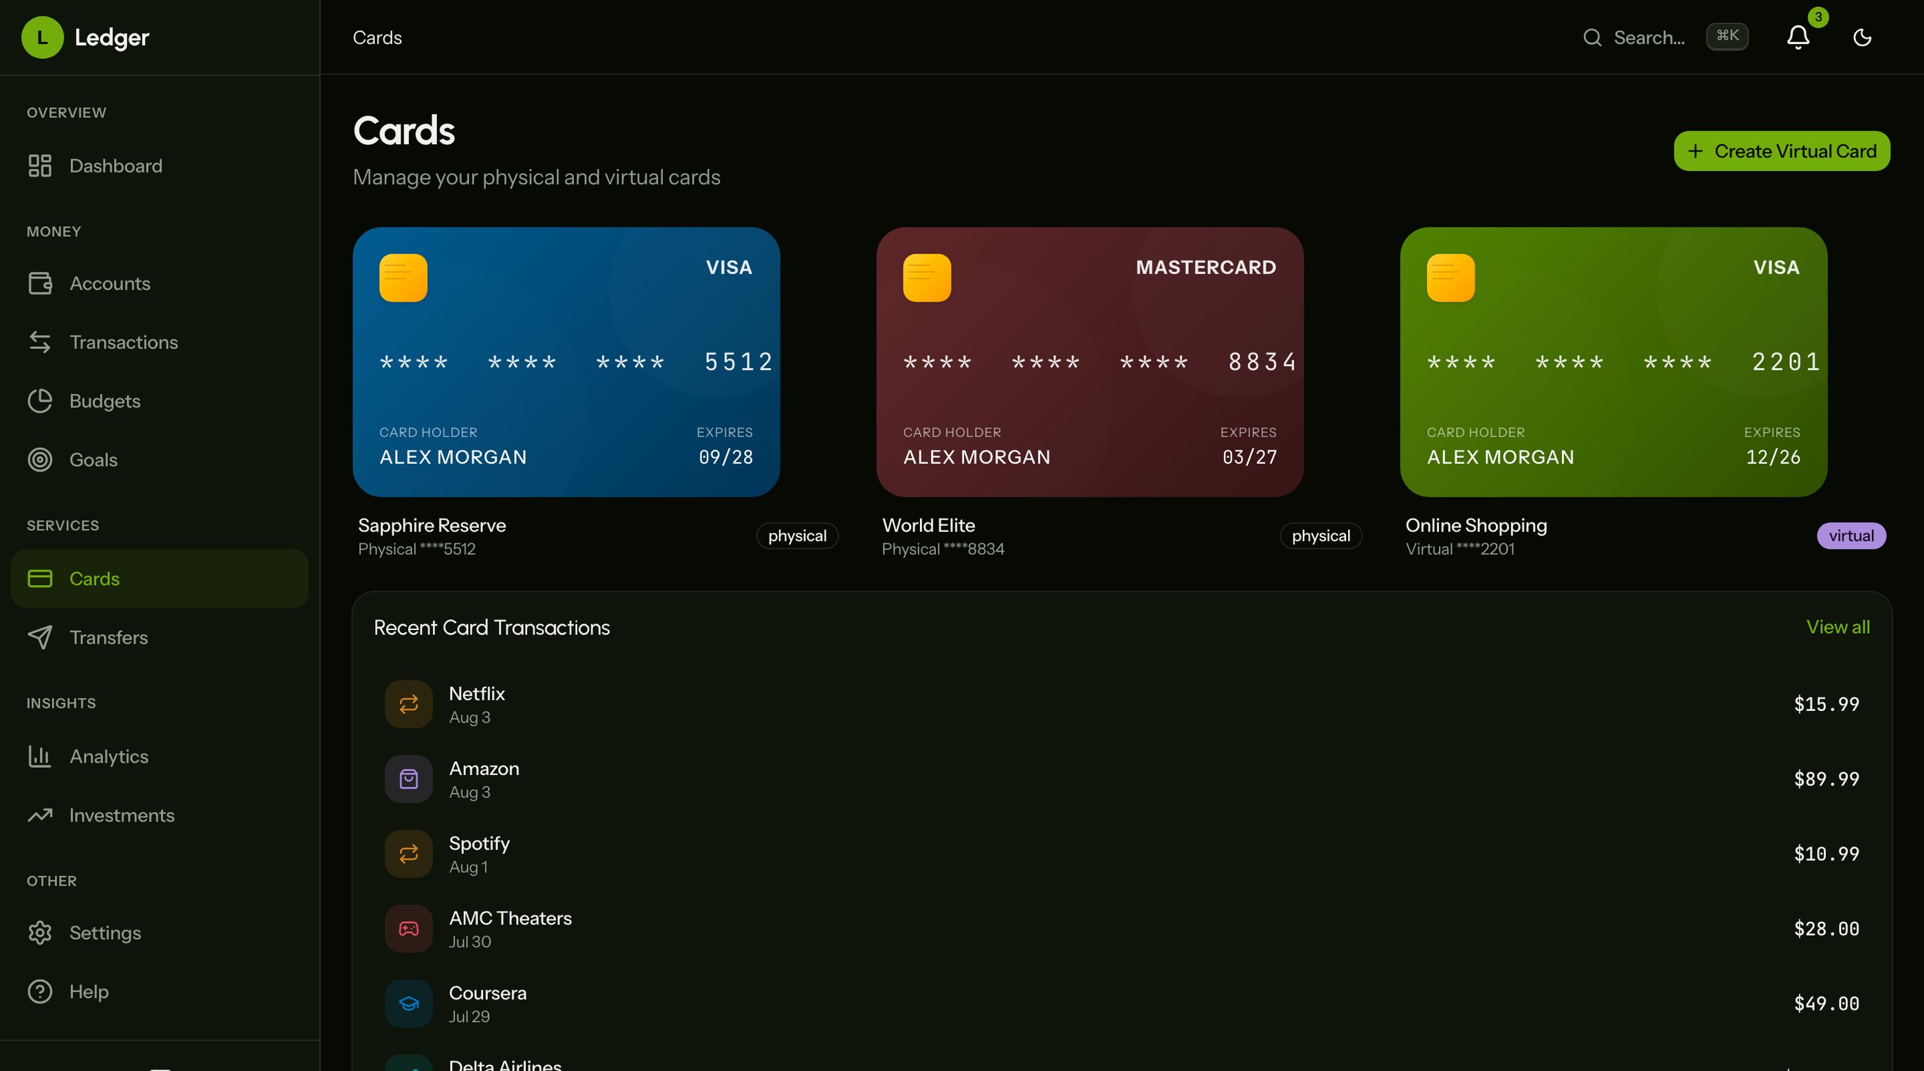
Task: Click the physical badge for Sapphire Reserve
Action: tap(797, 536)
